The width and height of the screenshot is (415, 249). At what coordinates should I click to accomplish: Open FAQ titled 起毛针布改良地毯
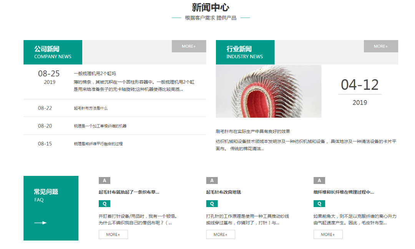[x=223, y=192]
